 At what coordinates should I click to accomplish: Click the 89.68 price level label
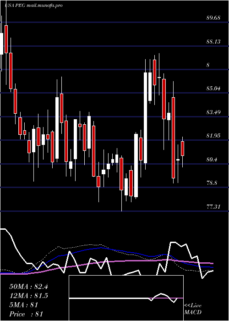(x=213, y=18)
